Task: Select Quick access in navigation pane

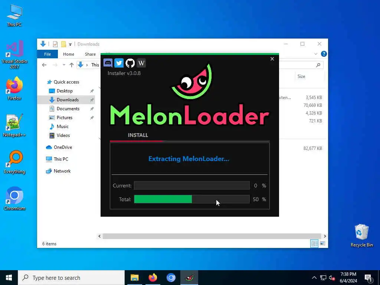Action: 66,82
